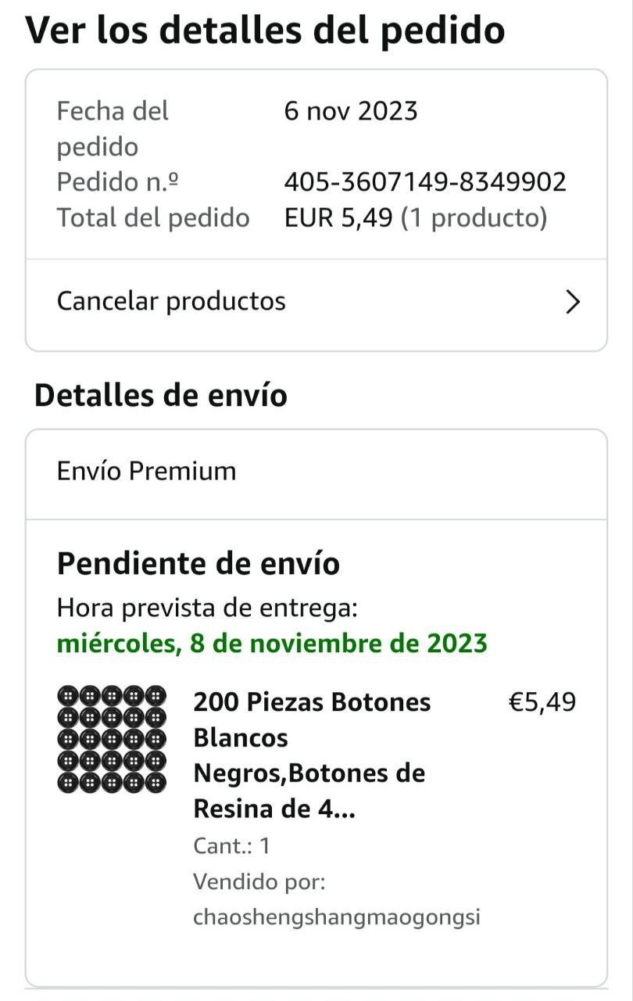Tap the €5,49 product price
Viewport: 633px width, 1001px height.
pyautogui.click(x=542, y=702)
